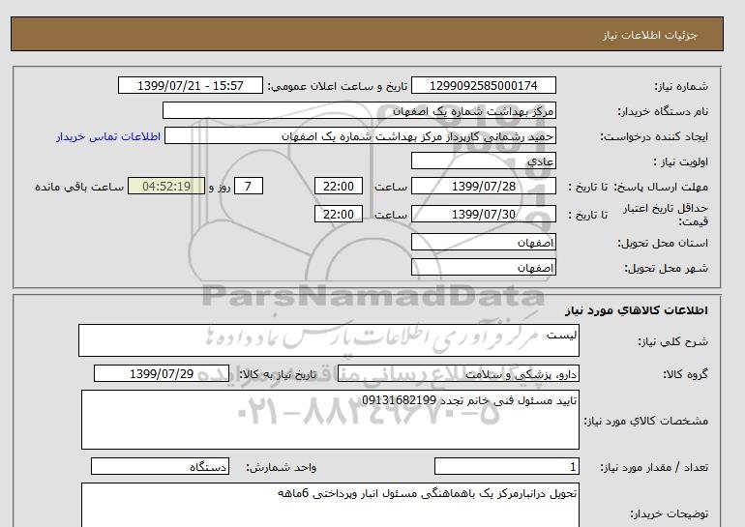Click the label حداقل تاریخ اعتبار قیمت
The width and height of the screenshot is (745, 527).
(x=666, y=215)
